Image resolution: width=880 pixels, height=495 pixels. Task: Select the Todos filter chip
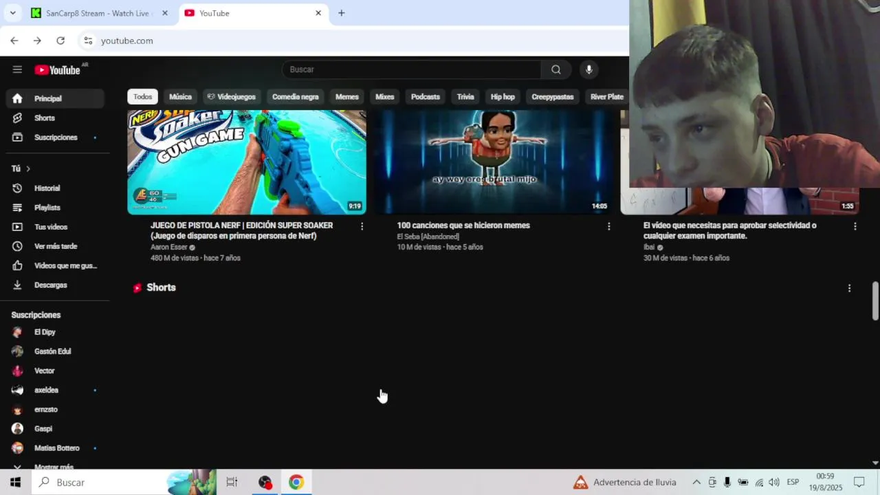143,97
